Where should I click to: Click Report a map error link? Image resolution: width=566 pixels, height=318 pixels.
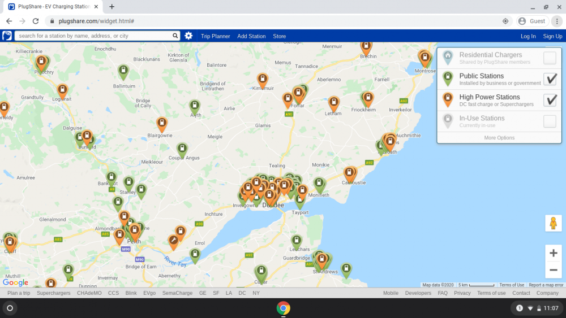click(546, 285)
